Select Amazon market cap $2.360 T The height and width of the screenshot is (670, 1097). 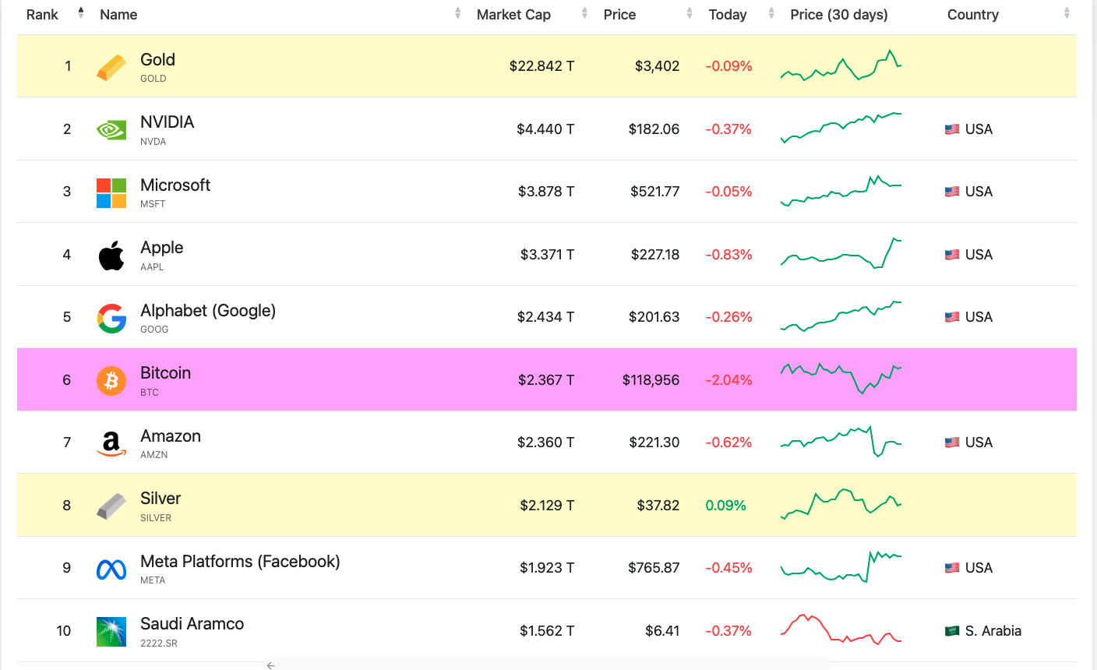click(x=545, y=443)
